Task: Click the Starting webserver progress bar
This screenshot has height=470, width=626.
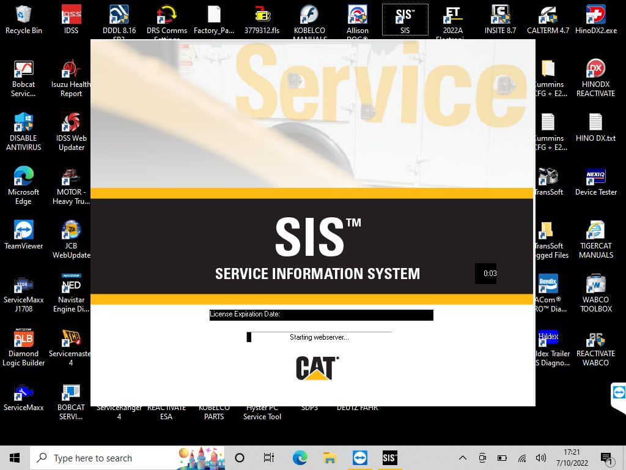Action: [x=318, y=337]
